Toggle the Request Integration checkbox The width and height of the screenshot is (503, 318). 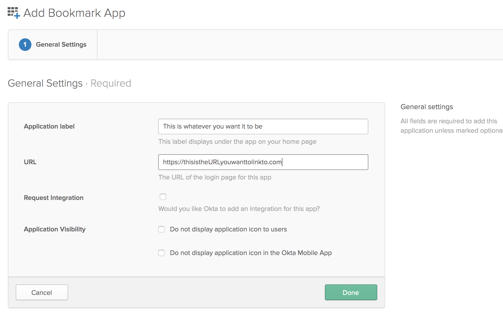(x=163, y=197)
